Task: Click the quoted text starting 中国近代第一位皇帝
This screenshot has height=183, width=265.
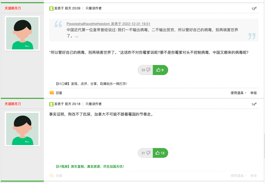Action: pyautogui.click(x=152, y=33)
